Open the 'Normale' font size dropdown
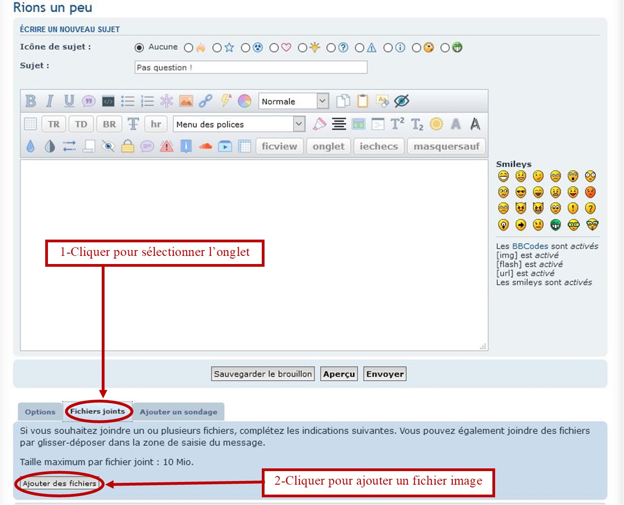 pos(293,101)
